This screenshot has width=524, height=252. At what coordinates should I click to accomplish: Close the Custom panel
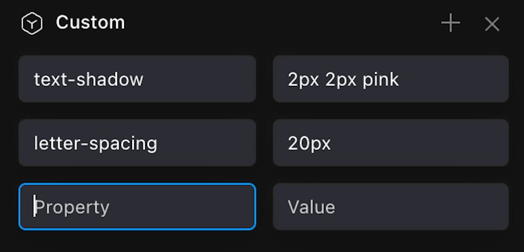tap(492, 24)
